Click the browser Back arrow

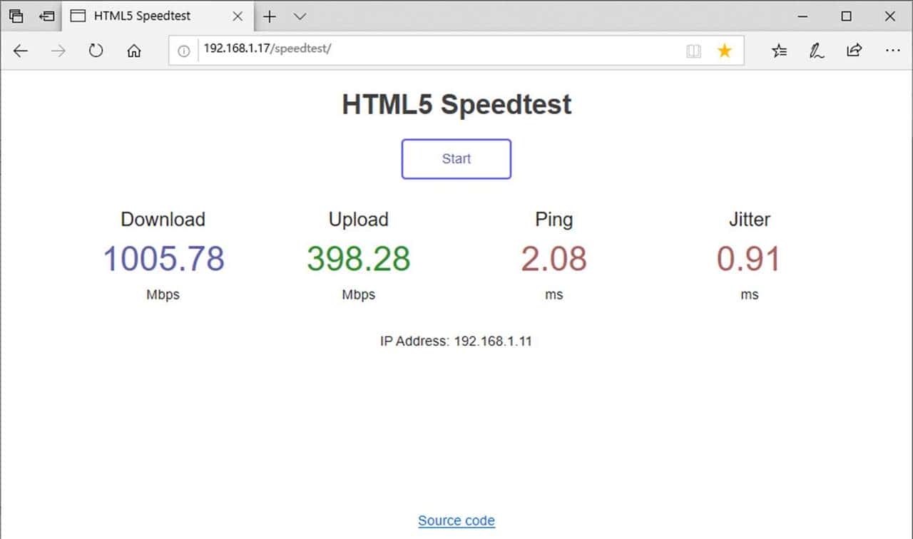21,51
